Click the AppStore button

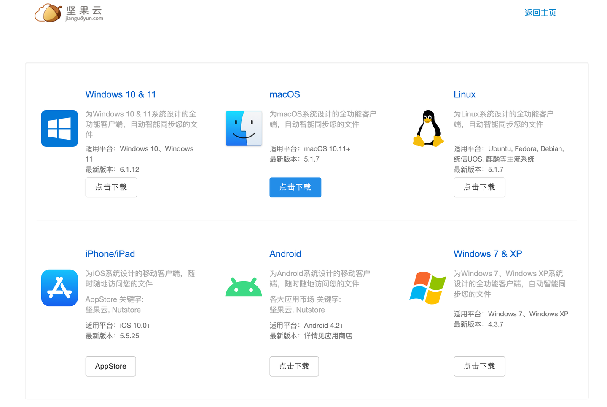coord(110,366)
